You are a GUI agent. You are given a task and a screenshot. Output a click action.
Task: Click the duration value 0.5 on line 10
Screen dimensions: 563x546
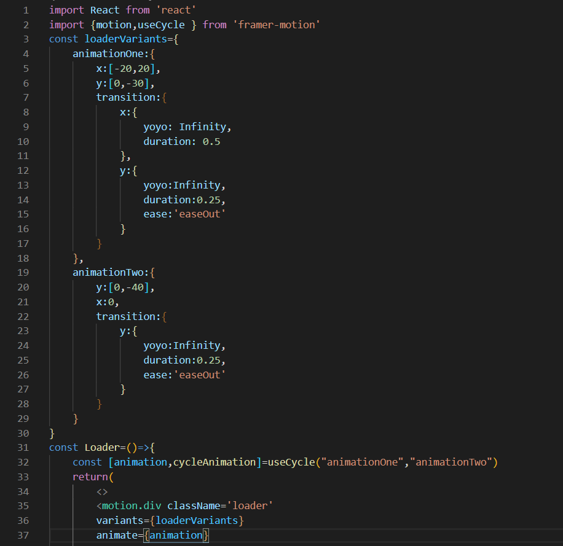click(x=211, y=141)
